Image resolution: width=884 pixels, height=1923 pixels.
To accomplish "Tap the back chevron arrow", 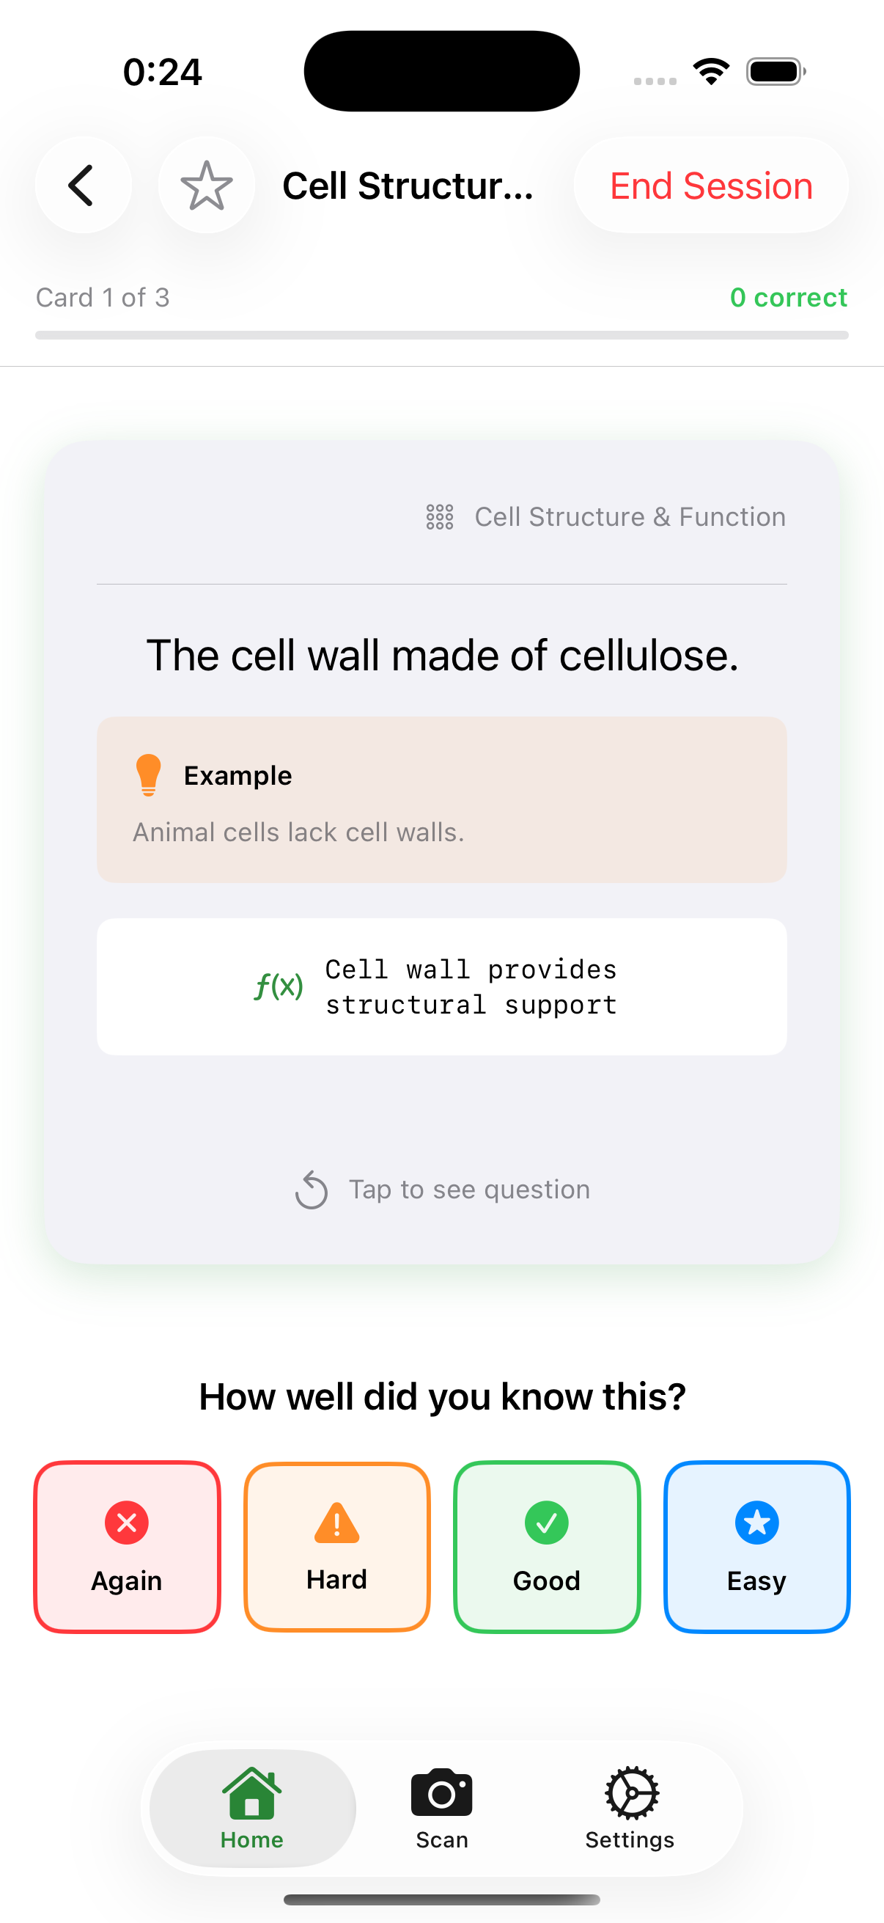I will point(84,185).
